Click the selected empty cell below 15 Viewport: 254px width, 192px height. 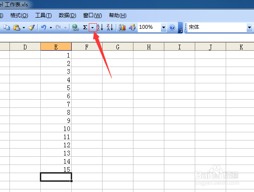pos(56,177)
